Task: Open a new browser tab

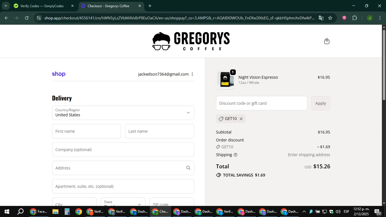Action: point(150,6)
